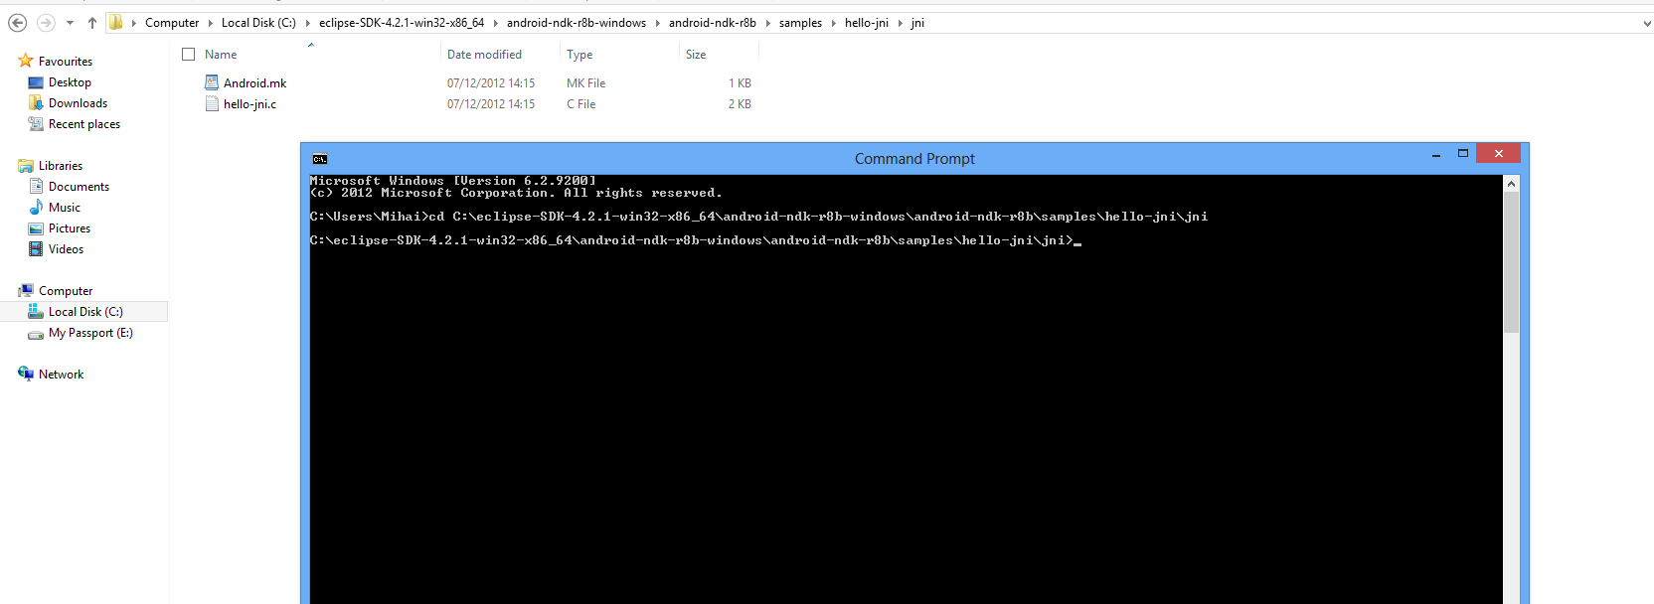Open Command Prompt system menu icon
Screen dimensions: 1654x604
point(320,159)
